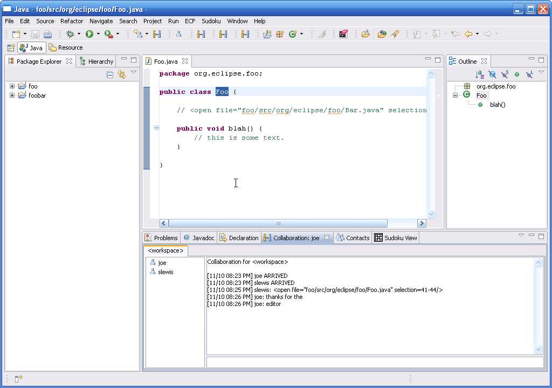Click the single blue person toolbar icon
Screen dimensions: 552x388
178,34
